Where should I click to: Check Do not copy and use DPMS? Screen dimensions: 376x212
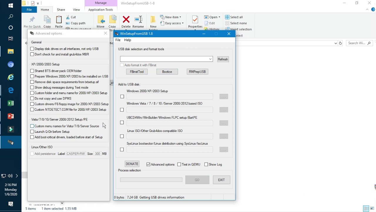tap(32, 98)
